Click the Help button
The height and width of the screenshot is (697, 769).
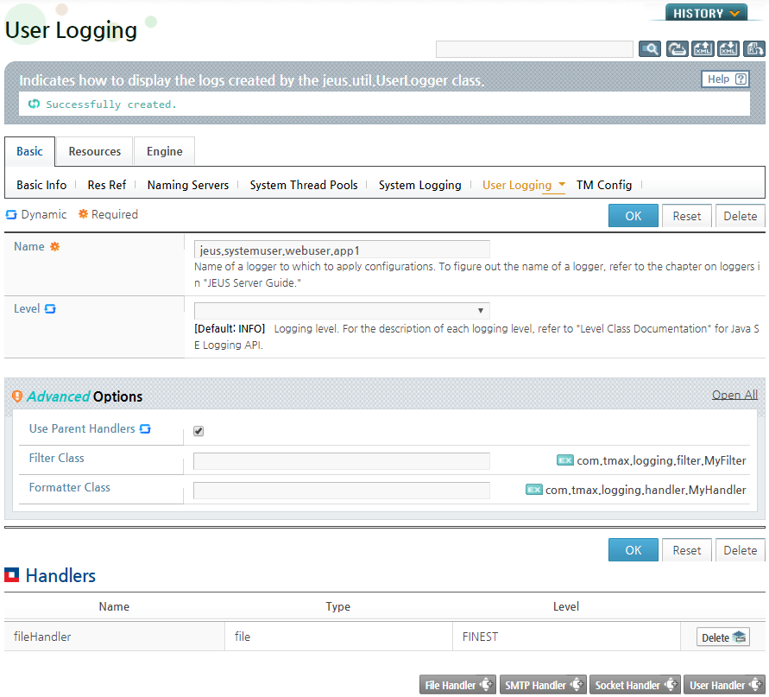tap(725, 79)
